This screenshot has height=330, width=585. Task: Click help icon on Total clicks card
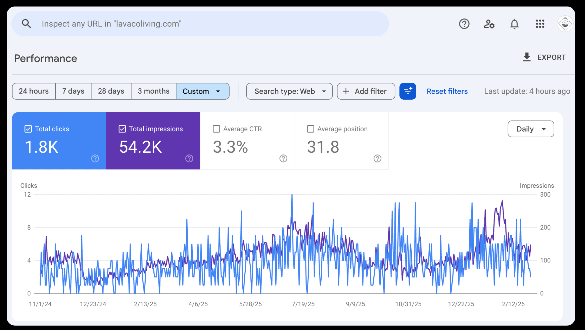(x=95, y=158)
